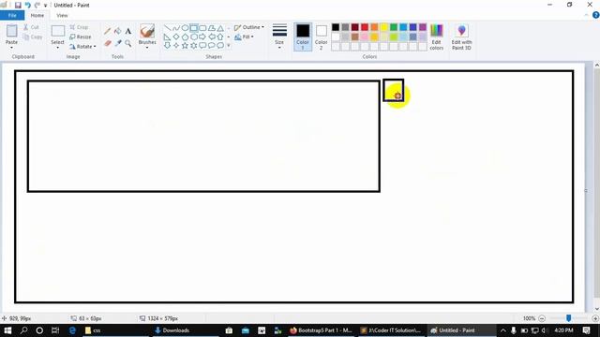Select the Color 2 background box
600x337 pixels.
click(x=321, y=37)
